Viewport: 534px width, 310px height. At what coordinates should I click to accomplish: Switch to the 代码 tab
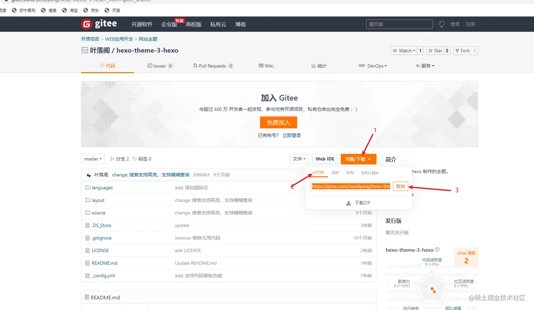point(107,66)
